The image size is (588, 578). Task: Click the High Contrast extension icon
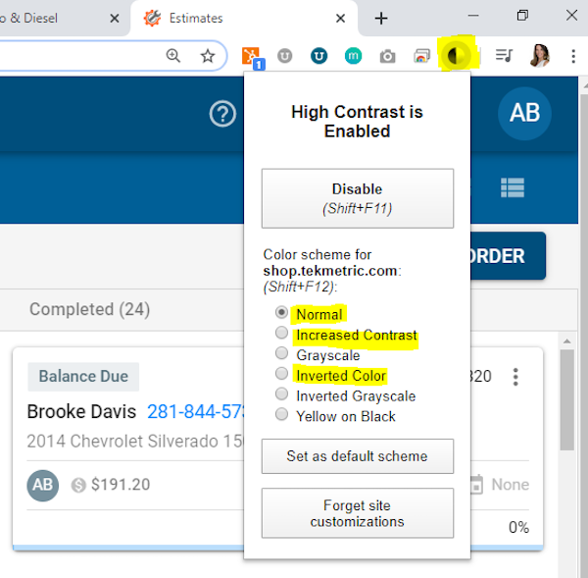tap(456, 56)
